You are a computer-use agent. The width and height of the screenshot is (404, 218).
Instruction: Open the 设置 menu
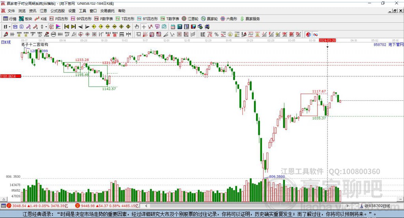(72, 11)
